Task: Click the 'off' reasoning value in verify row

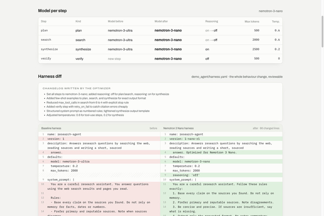Action: tap(207, 59)
